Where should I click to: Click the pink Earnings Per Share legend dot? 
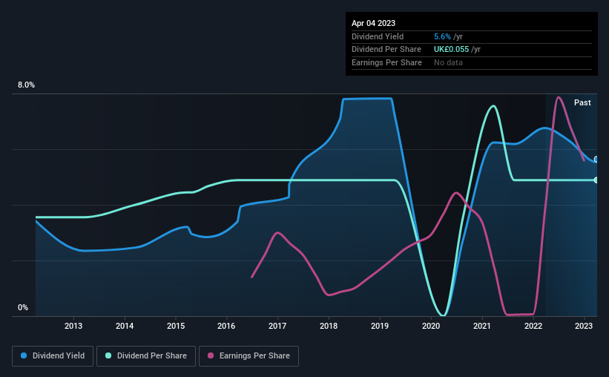coord(211,355)
